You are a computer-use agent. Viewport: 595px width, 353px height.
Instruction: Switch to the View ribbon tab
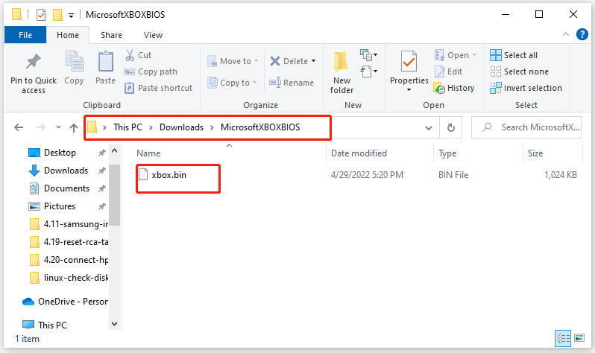[x=153, y=35]
